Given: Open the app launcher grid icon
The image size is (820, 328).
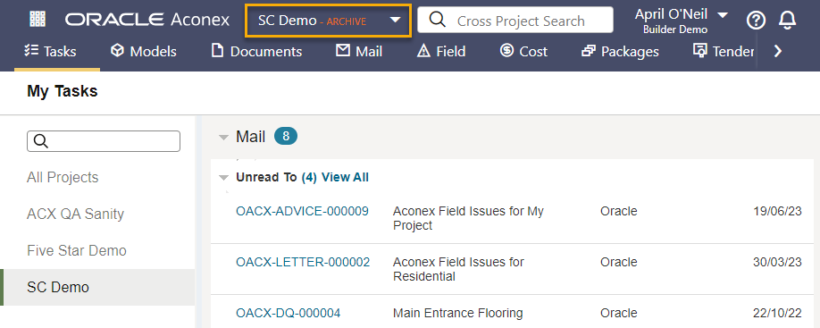Looking at the screenshot, I should 38,20.
